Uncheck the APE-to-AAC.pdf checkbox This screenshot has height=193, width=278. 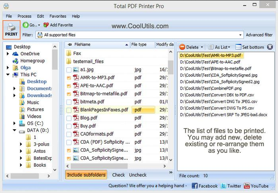tap(69, 86)
